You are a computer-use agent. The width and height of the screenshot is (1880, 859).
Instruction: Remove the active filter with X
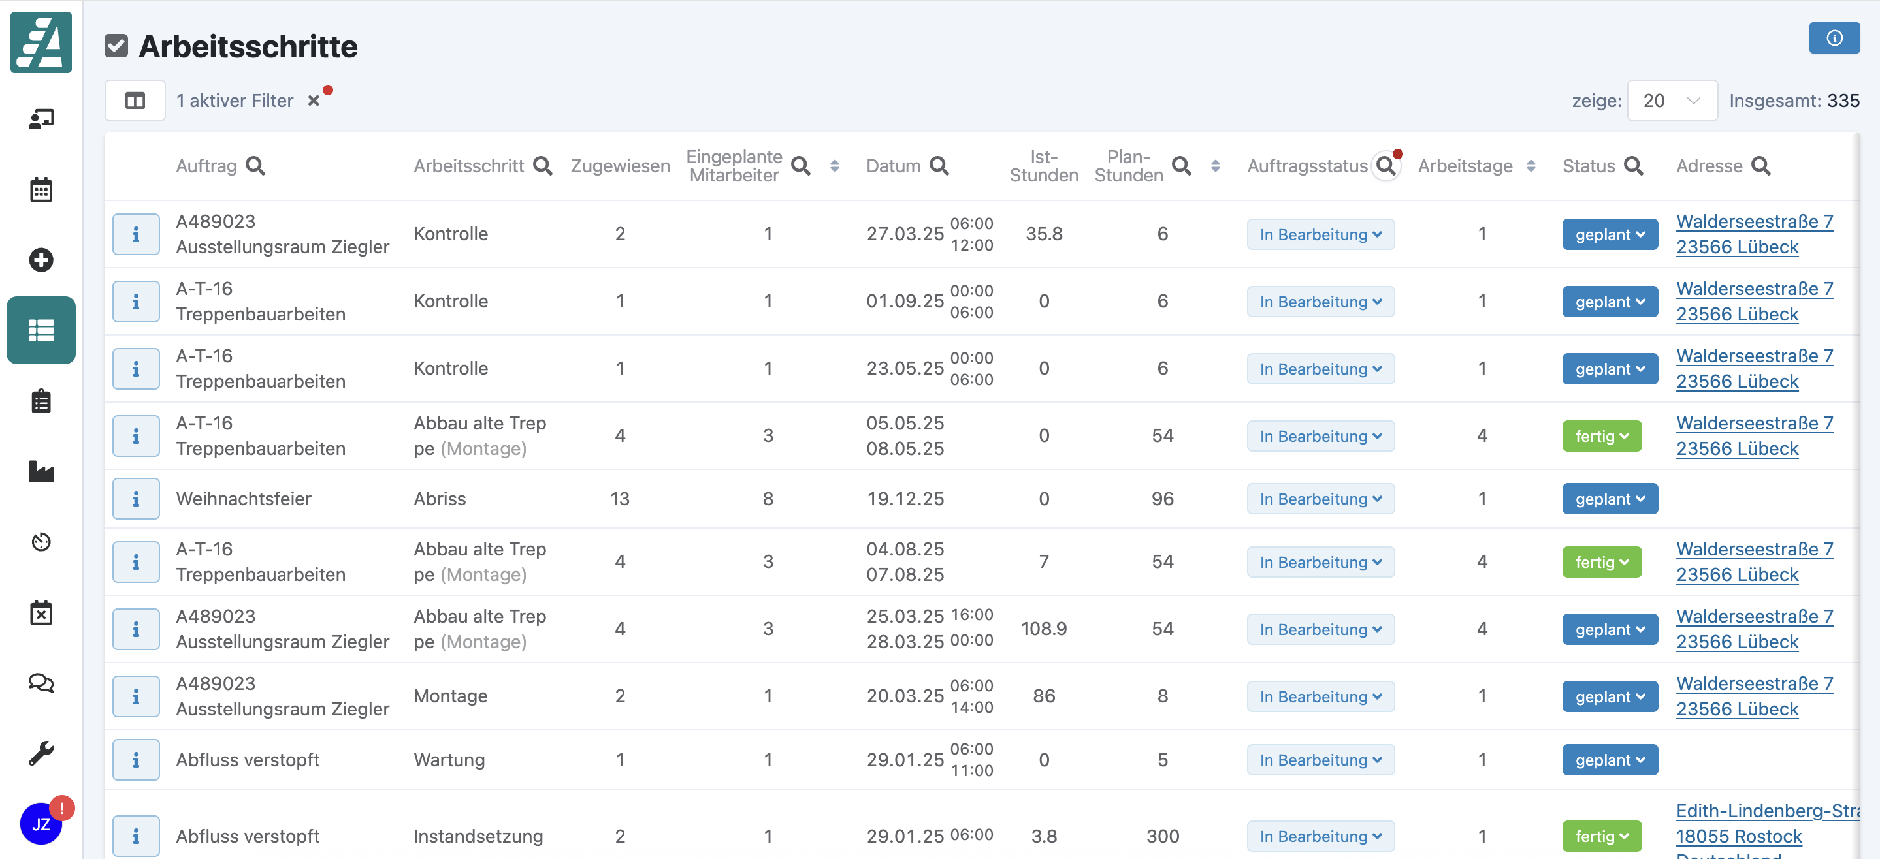313,101
